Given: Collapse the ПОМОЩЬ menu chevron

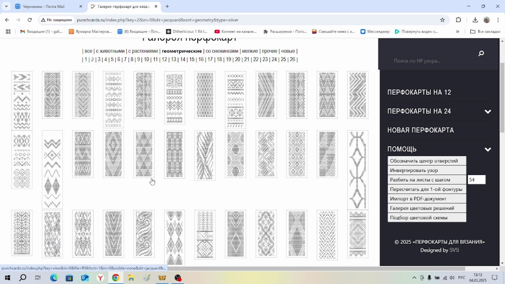Looking at the screenshot, I should pos(488,149).
